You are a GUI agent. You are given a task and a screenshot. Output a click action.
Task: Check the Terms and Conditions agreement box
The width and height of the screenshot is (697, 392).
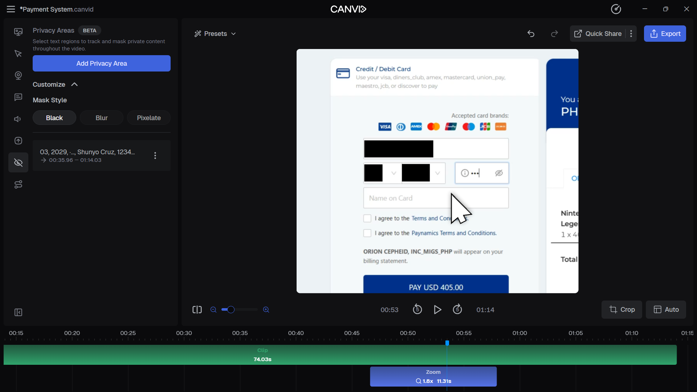pyautogui.click(x=367, y=219)
